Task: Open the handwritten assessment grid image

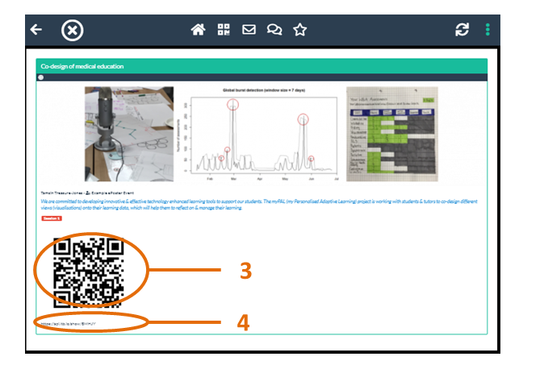Action: [x=392, y=134]
